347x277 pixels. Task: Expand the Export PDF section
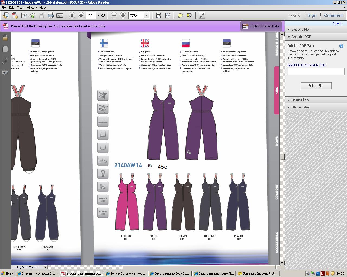click(301, 29)
